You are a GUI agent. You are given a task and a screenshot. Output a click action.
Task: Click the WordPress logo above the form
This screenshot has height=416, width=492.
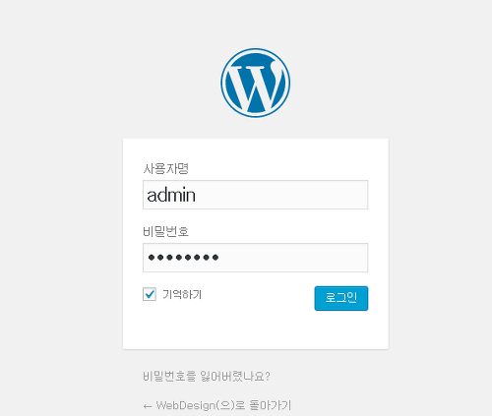tap(255, 83)
